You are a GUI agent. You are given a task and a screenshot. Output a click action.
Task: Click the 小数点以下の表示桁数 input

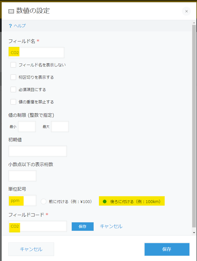pos(22,176)
